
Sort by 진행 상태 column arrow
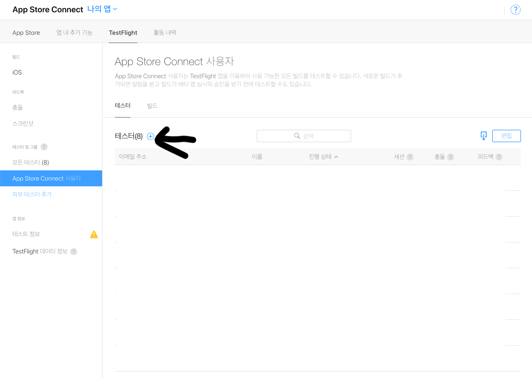pos(336,157)
